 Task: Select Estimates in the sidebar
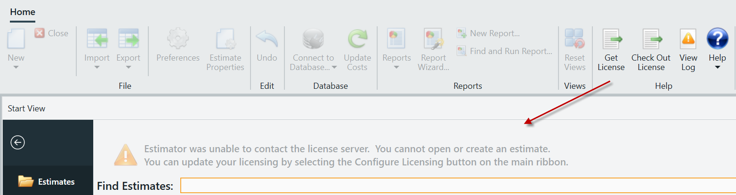coord(48,181)
